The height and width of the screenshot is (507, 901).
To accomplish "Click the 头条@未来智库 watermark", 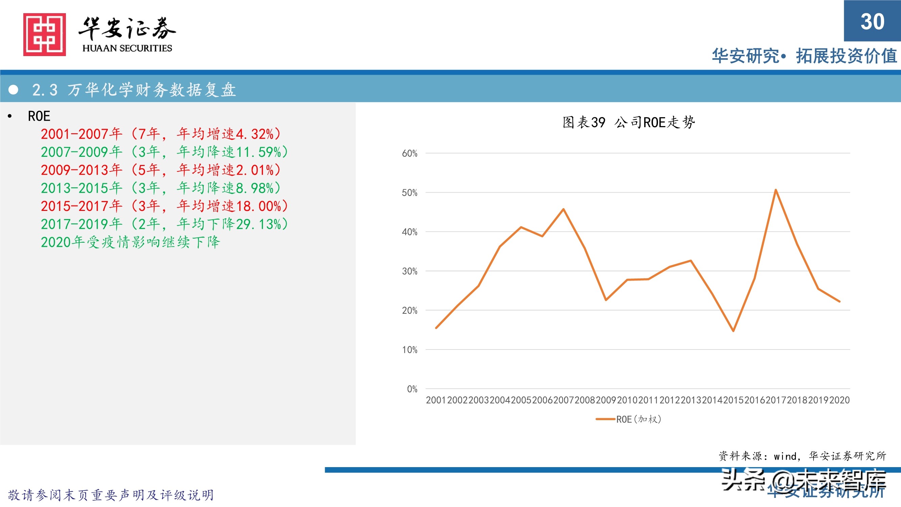I will pos(803,479).
